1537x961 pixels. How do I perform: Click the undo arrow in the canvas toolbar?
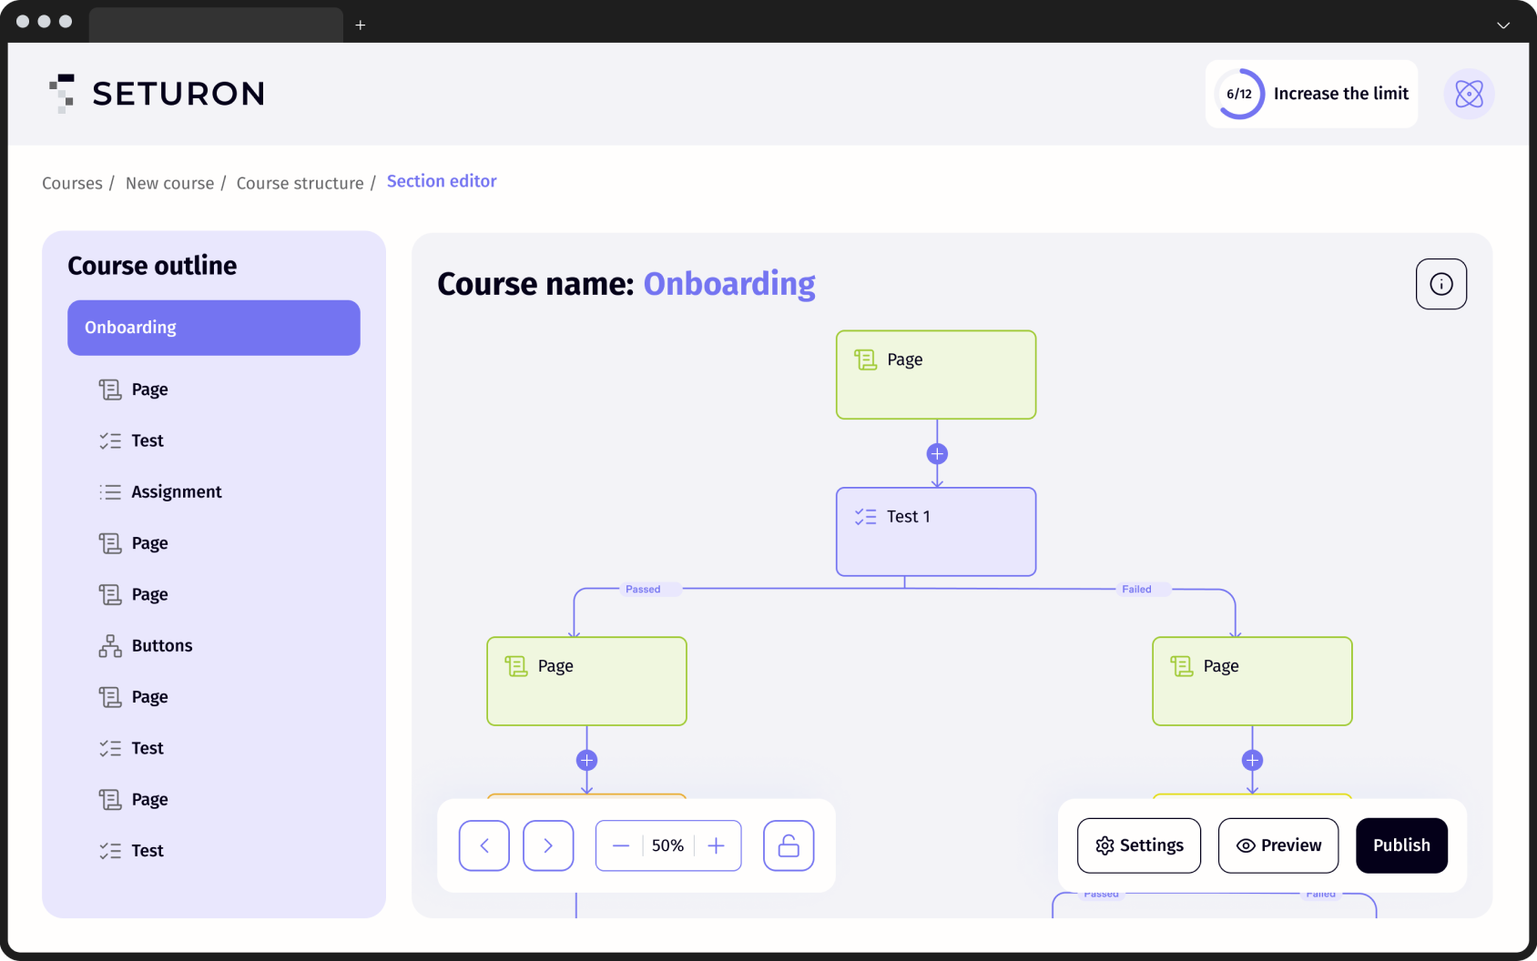[483, 845]
